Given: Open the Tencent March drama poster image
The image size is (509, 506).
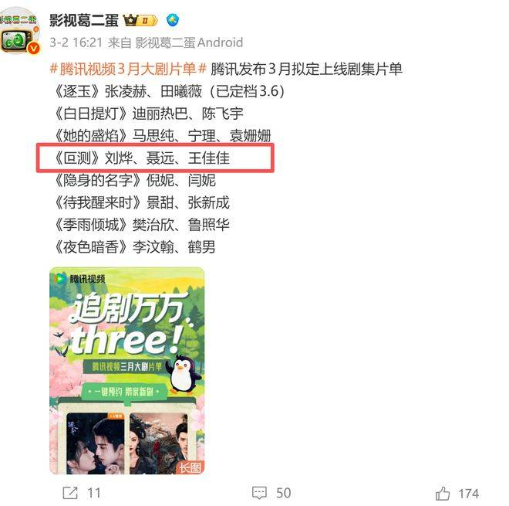Looking at the screenshot, I should (127, 370).
